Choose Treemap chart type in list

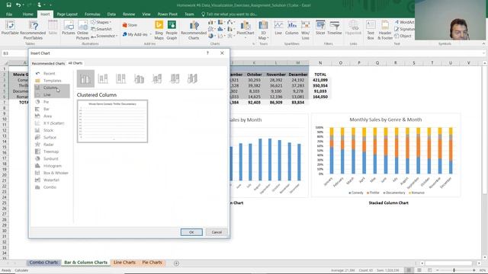coord(52,151)
